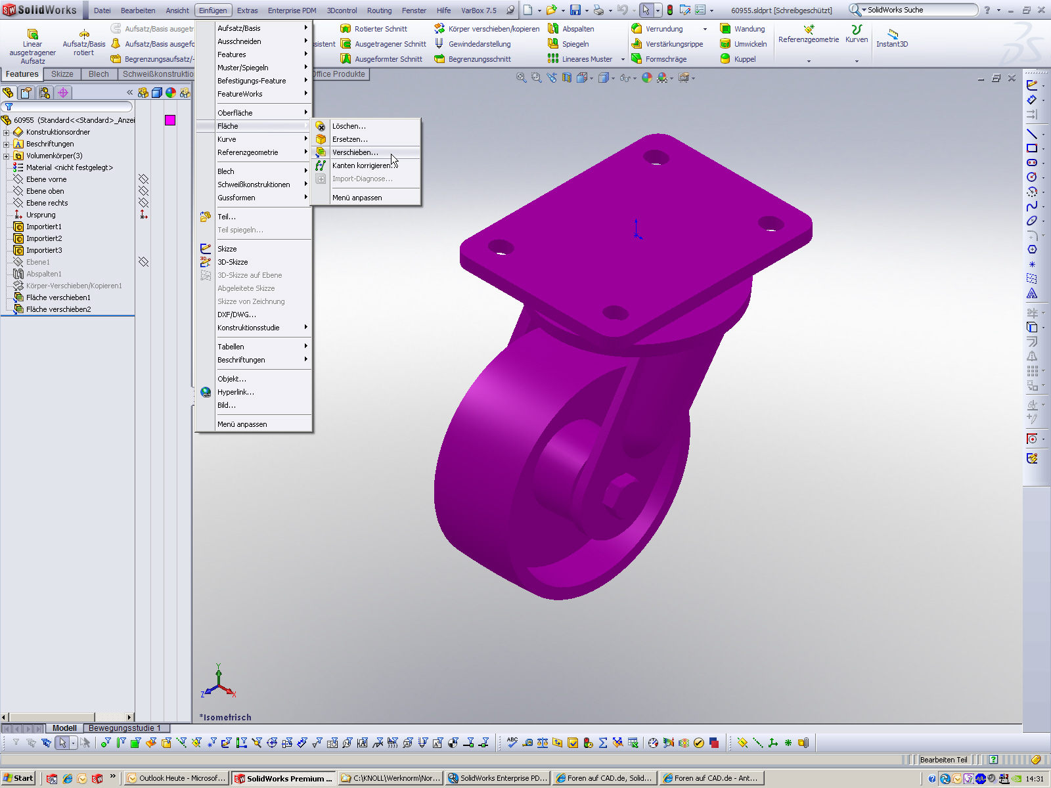
Task: Select the Verstärkungsrippe tool
Action: click(x=667, y=44)
